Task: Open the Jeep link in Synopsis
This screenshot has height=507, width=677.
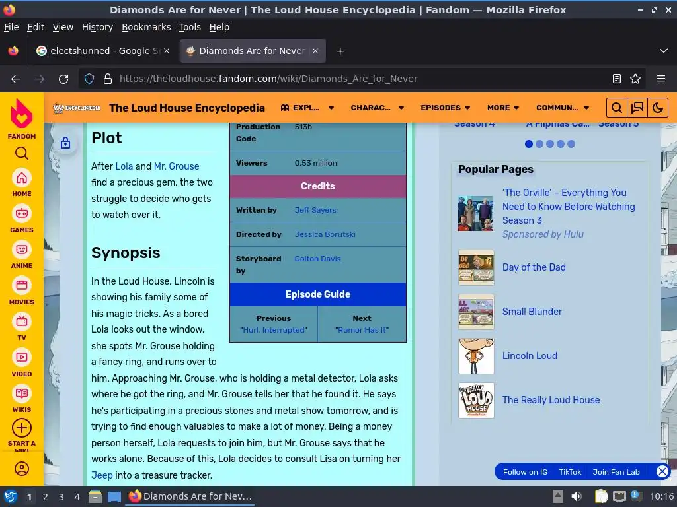Action: tap(102, 475)
